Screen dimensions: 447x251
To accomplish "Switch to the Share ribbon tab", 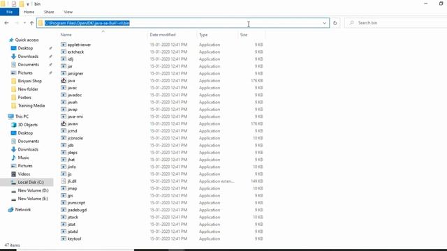I will [x=49, y=12].
